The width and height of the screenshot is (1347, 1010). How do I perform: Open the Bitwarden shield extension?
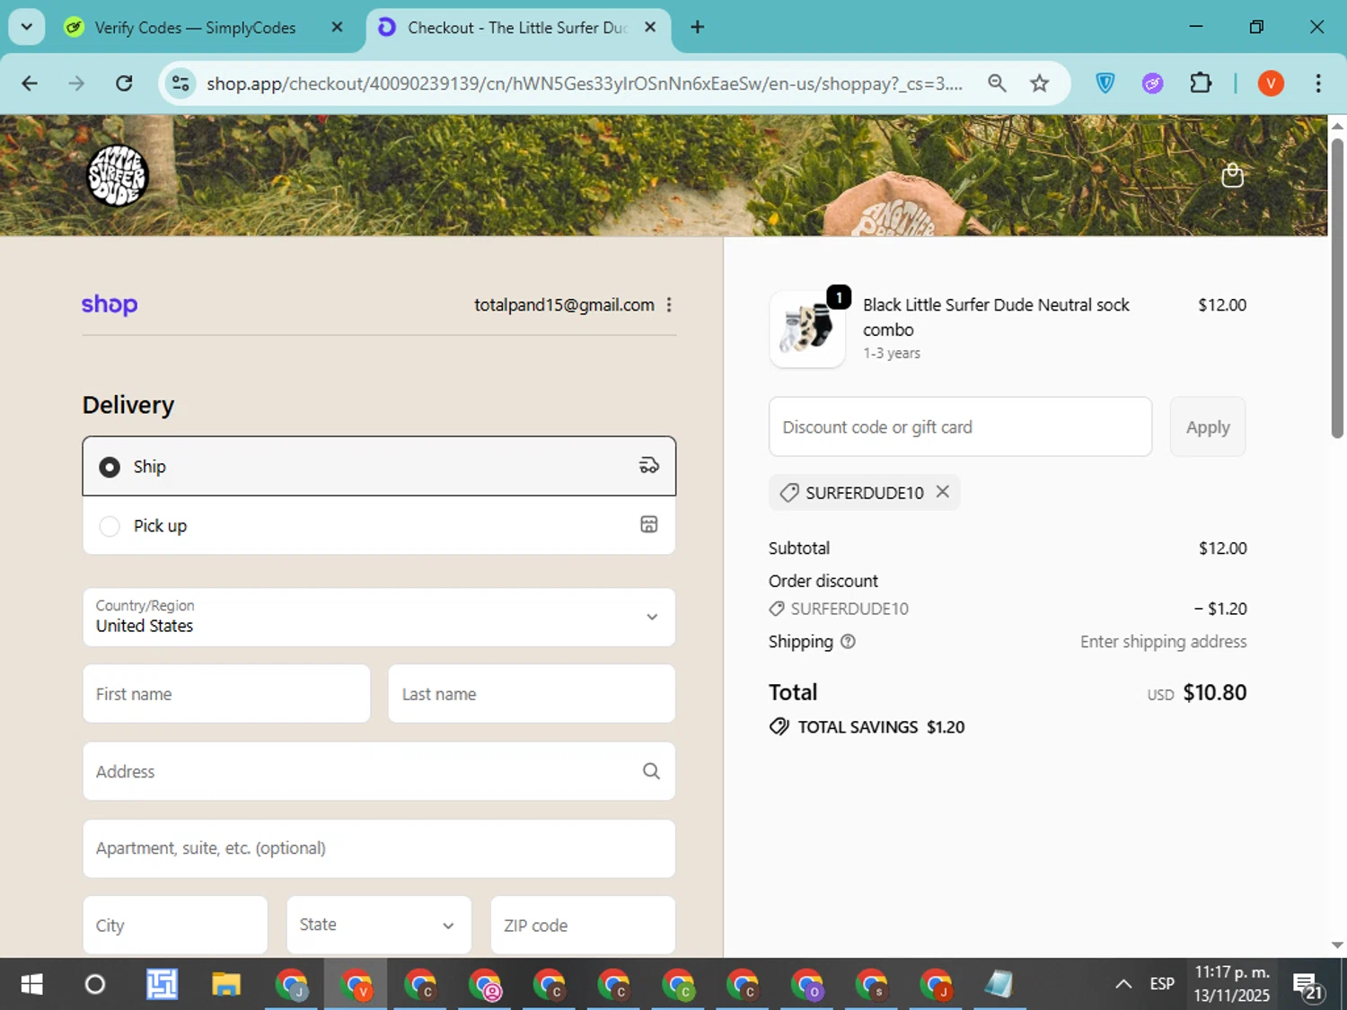pos(1105,83)
